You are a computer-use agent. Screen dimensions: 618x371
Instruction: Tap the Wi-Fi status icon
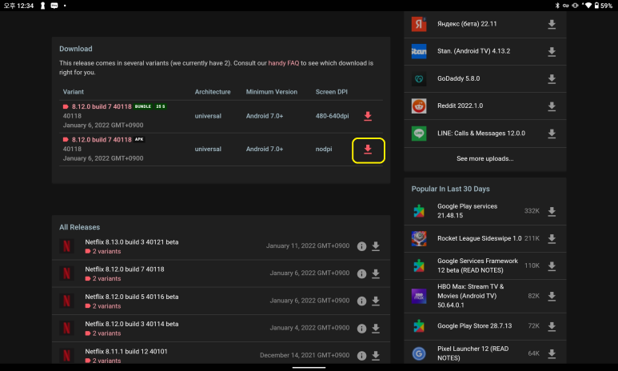(588, 6)
